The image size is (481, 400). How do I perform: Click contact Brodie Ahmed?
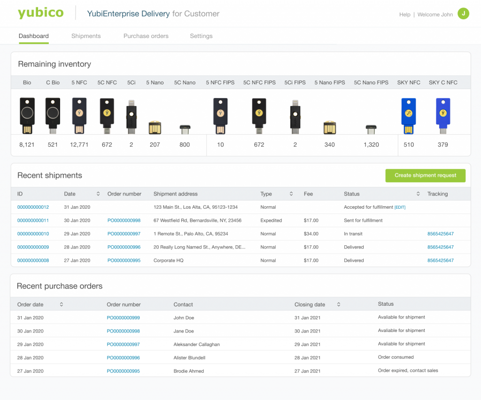tap(189, 371)
